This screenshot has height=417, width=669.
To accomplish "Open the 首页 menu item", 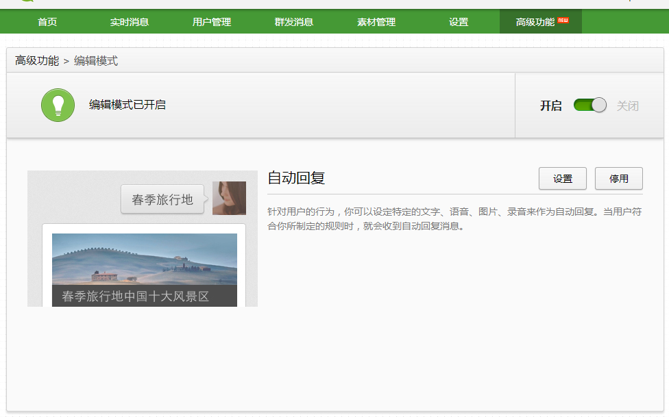I will [47, 21].
